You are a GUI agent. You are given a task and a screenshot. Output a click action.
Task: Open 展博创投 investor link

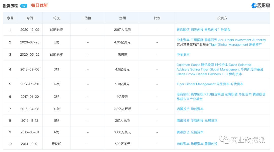point(211,144)
